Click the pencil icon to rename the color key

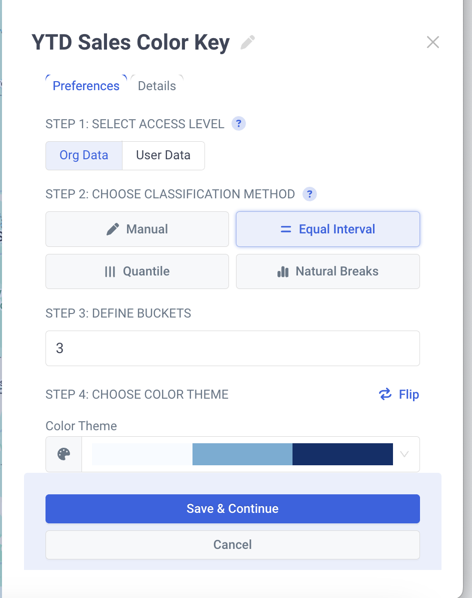[x=248, y=43]
